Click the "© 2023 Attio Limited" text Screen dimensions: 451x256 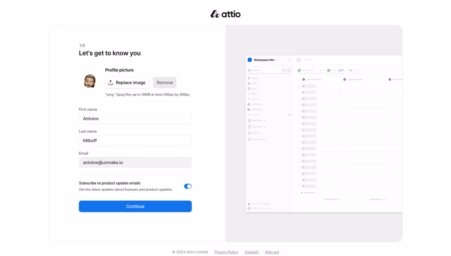coord(190,252)
